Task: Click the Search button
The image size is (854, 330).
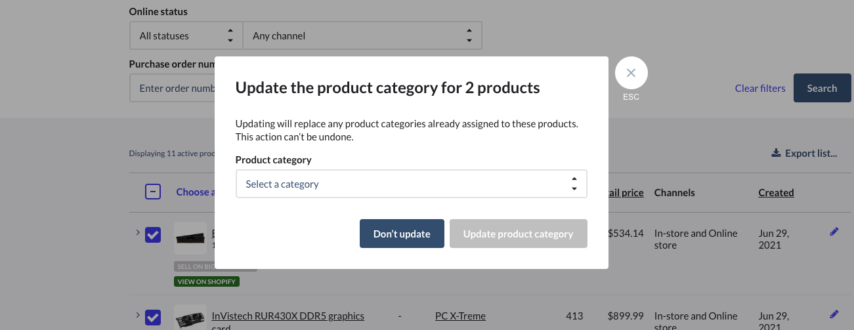Action: tap(822, 88)
